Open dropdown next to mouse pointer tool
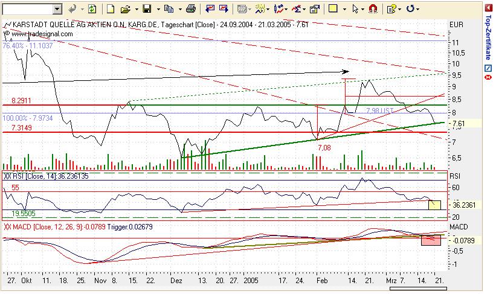496x294 pixels. pyautogui.click(x=362, y=9)
